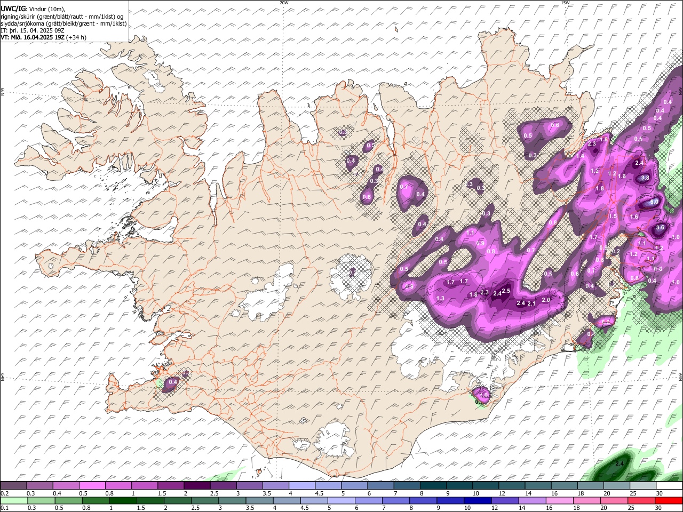Click the 'slydda/snjókoma' legend description line
This screenshot has height=512, width=683.
[63, 23]
